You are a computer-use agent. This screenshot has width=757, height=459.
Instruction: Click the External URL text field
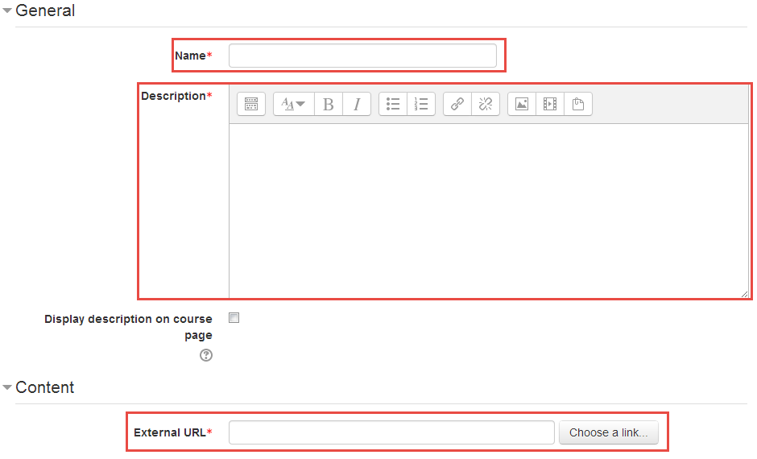391,432
